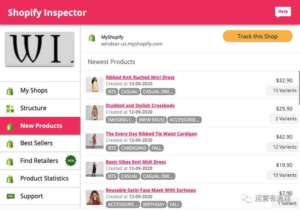
Task: Select the New Products menu item
Action: pyautogui.click(x=40, y=126)
